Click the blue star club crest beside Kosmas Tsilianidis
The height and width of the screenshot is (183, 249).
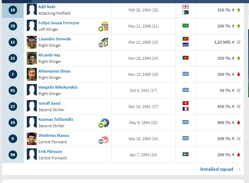tap(105, 123)
